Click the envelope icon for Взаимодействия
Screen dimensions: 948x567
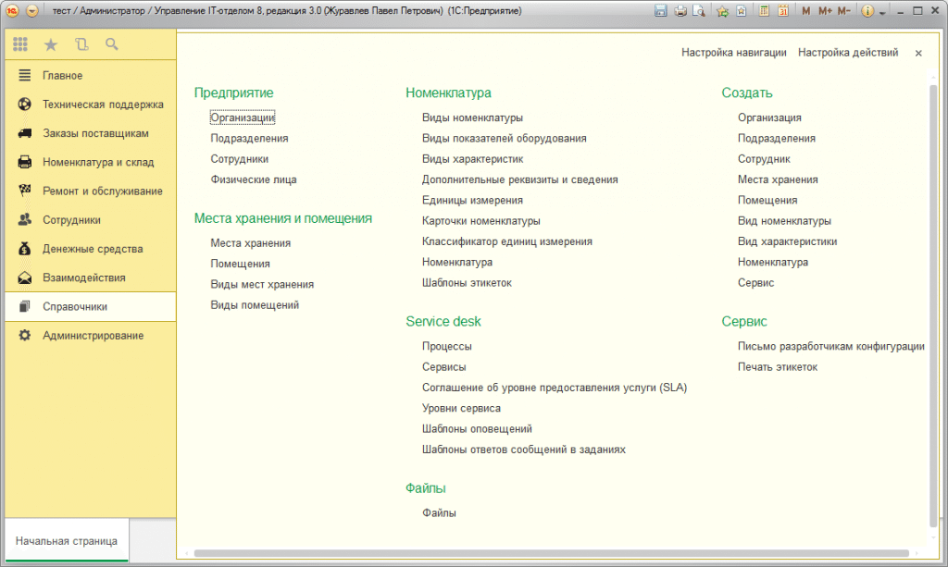25,277
